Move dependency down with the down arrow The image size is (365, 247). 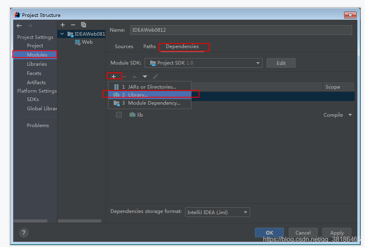click(x=145, y=77)
